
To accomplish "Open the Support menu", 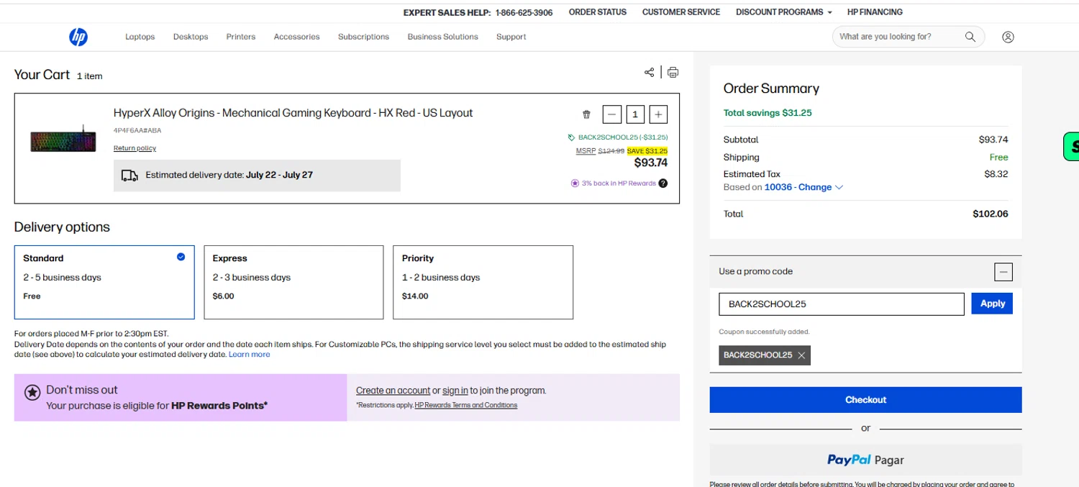I will (x=511, y=37).
